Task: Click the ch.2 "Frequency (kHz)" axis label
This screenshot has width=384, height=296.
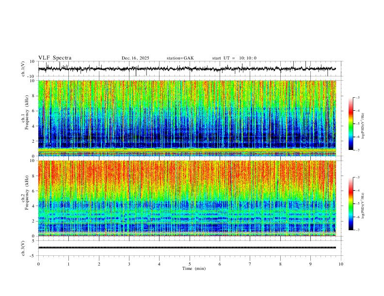Action: tap(27, 192)
